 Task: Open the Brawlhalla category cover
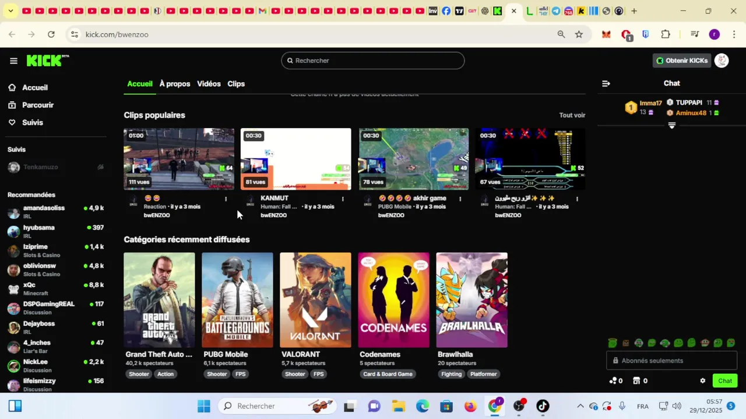tap(471, 300)
